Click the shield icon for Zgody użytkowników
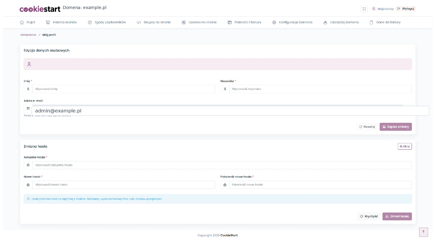435x245 pixels. pyautogui.click(x=90, y=22)
